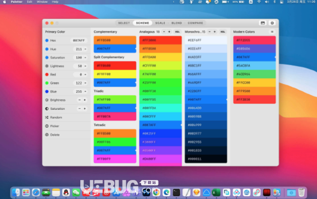Select #EEF6FF lightest Monochromatic swatch

coord(206,40)
